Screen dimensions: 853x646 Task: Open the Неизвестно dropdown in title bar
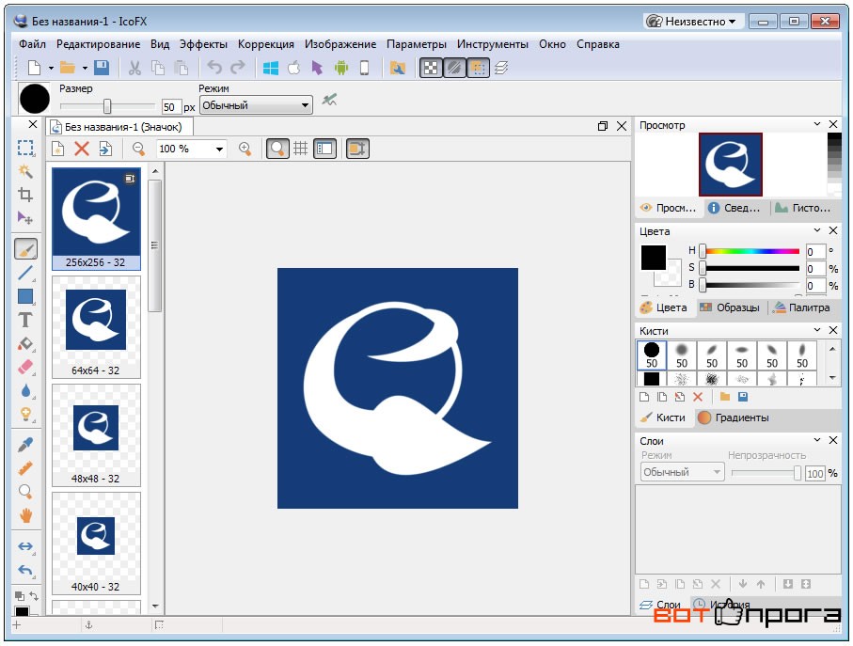[691, 22]
